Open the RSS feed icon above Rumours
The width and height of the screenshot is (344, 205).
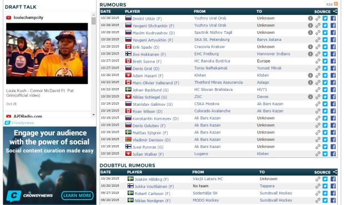click(336, 4)
